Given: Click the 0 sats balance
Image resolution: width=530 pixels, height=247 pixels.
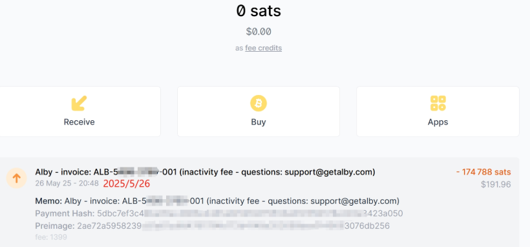Looking at the screenshot, I should pos(259,11).
